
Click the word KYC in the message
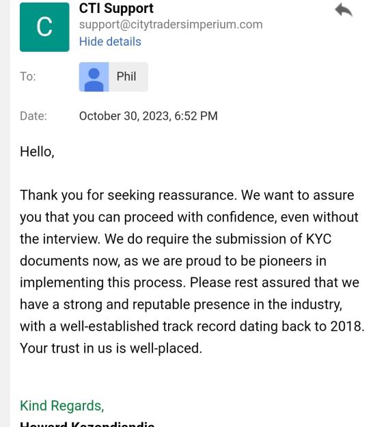tap(318, 239)
